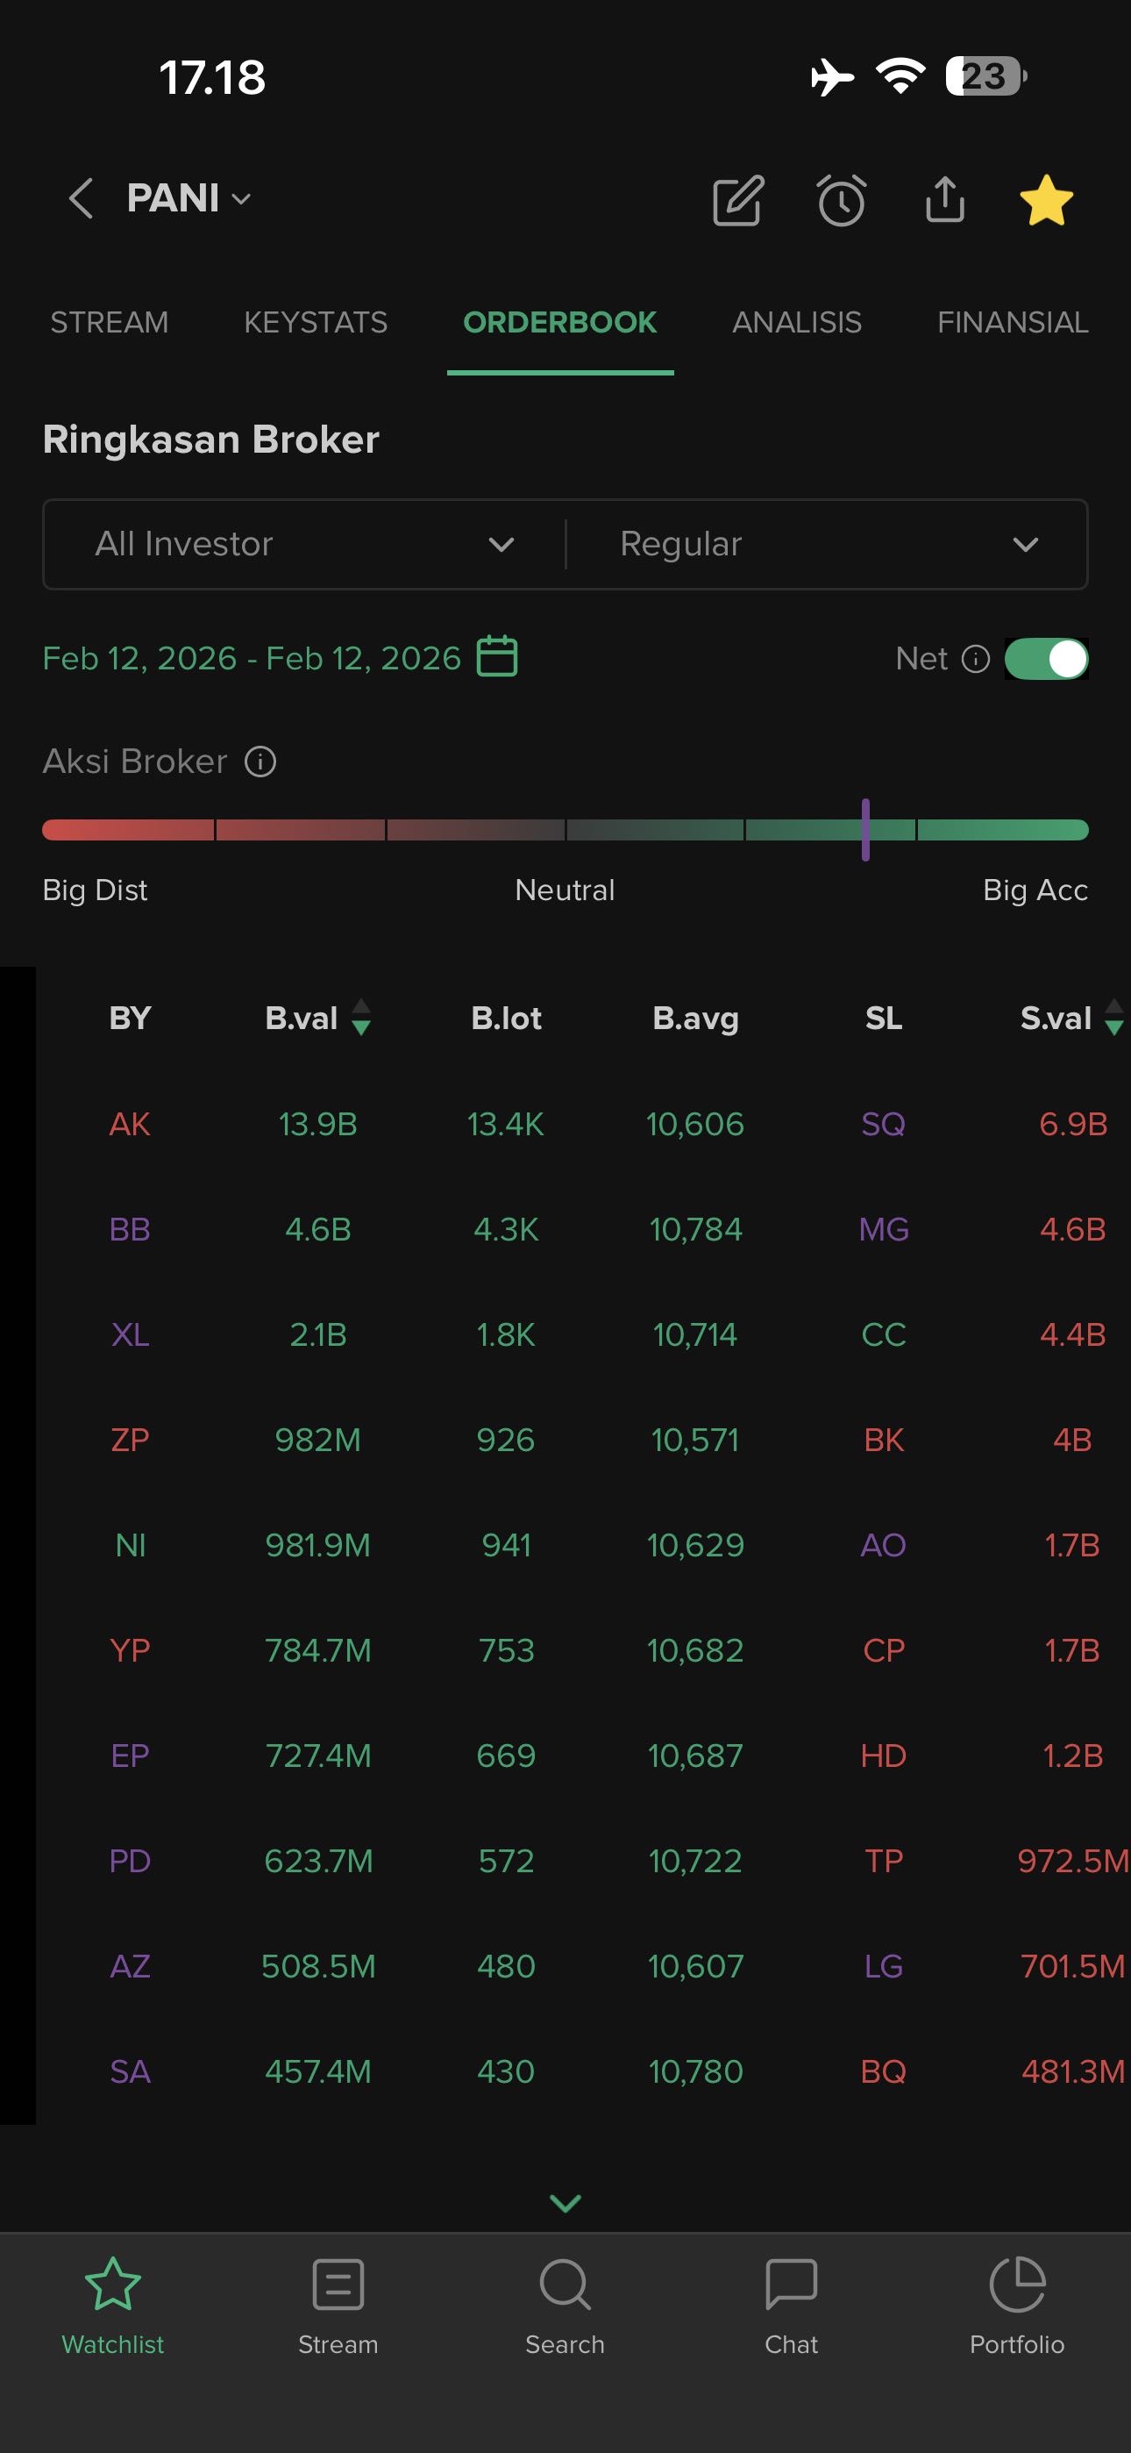The height and width of the screenshot is (2453, 1131).
Task: Open the calendar date picker icon
Action: [x=497, y=657]
